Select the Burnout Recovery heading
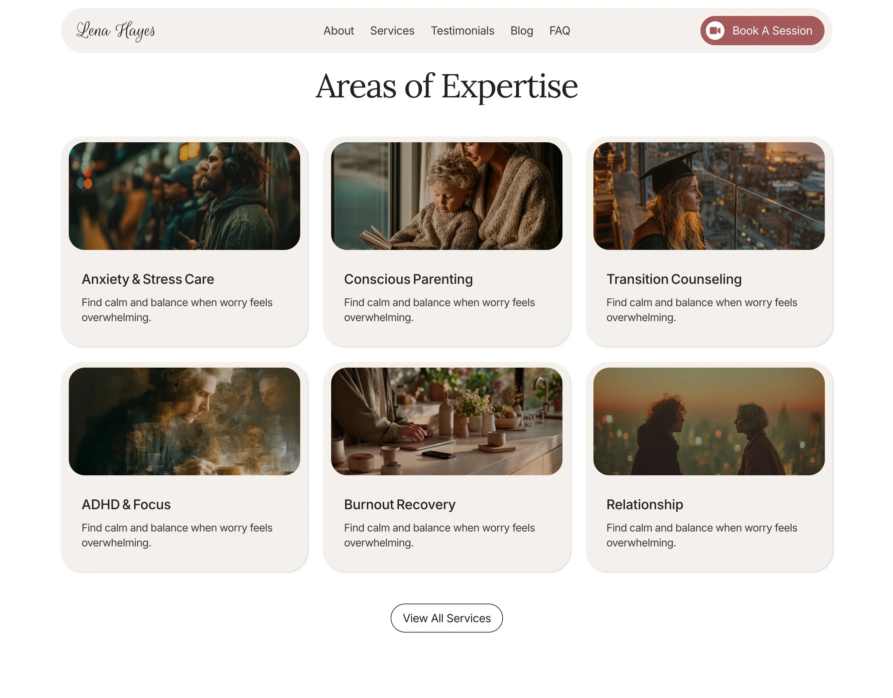 point(399,504)
